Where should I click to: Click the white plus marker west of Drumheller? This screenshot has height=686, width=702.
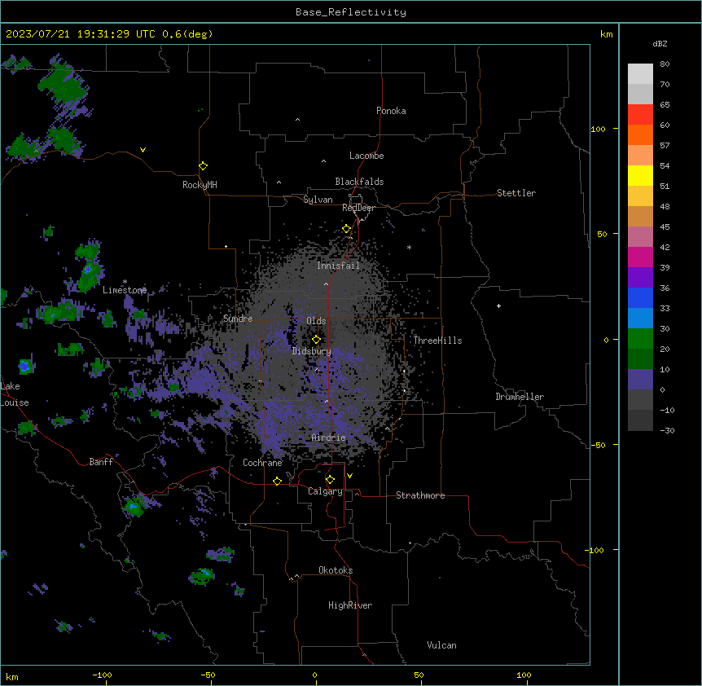coord(498,306)
